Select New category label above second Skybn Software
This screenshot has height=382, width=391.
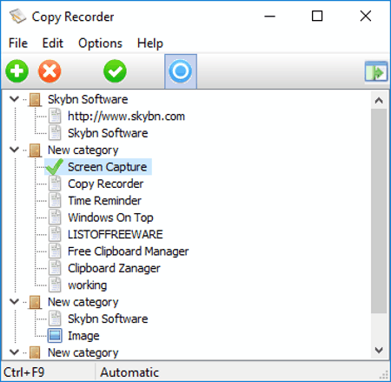[x=83, y=302]
